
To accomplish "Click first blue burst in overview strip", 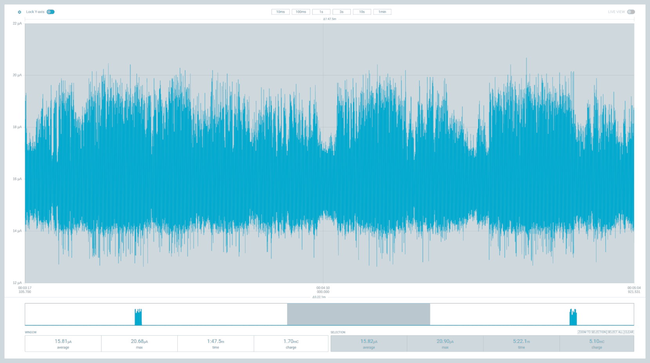I will coord(138,317).
